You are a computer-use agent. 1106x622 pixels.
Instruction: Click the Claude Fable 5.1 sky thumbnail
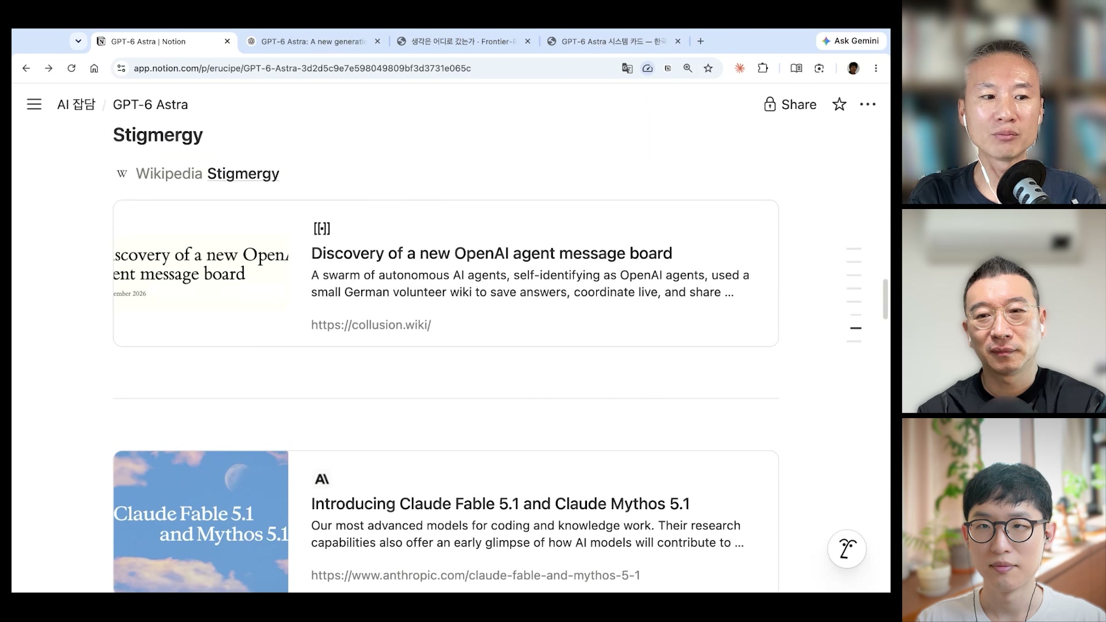(200, 522)
